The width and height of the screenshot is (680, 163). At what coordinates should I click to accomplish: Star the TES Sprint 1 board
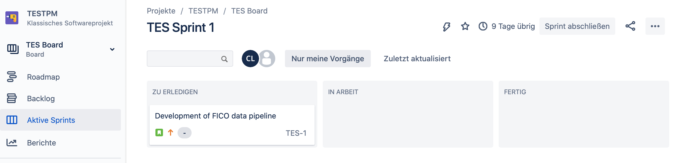pos(465,26)
